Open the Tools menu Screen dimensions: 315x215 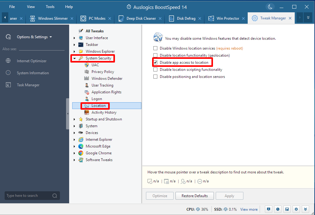pyautogui.click(x=50, y=7)
